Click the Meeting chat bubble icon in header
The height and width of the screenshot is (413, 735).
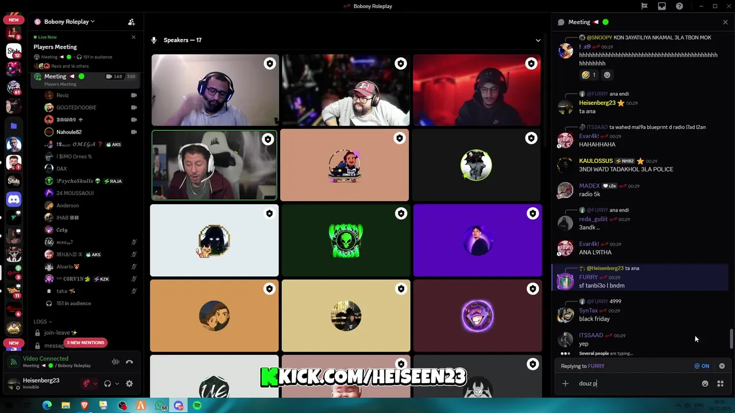point(561,22)
